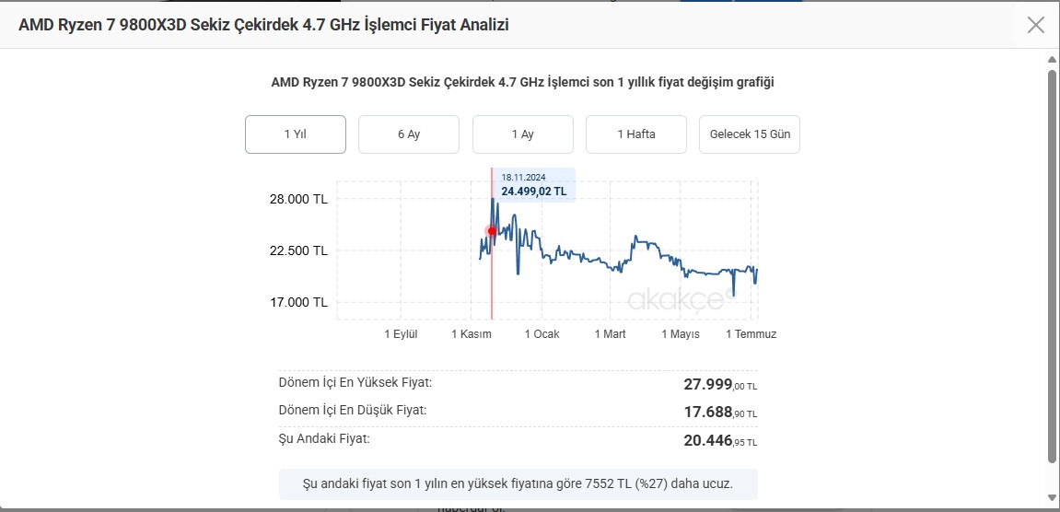This screenshot has height=512, width=1060.
Task: Click the vertical scrollbar thumb
Action: 1051,266
